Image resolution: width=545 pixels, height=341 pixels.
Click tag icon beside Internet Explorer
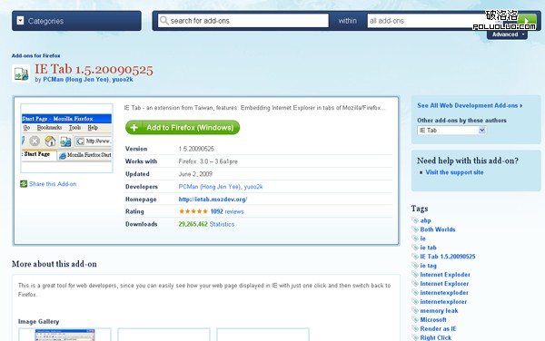[415, 284]
